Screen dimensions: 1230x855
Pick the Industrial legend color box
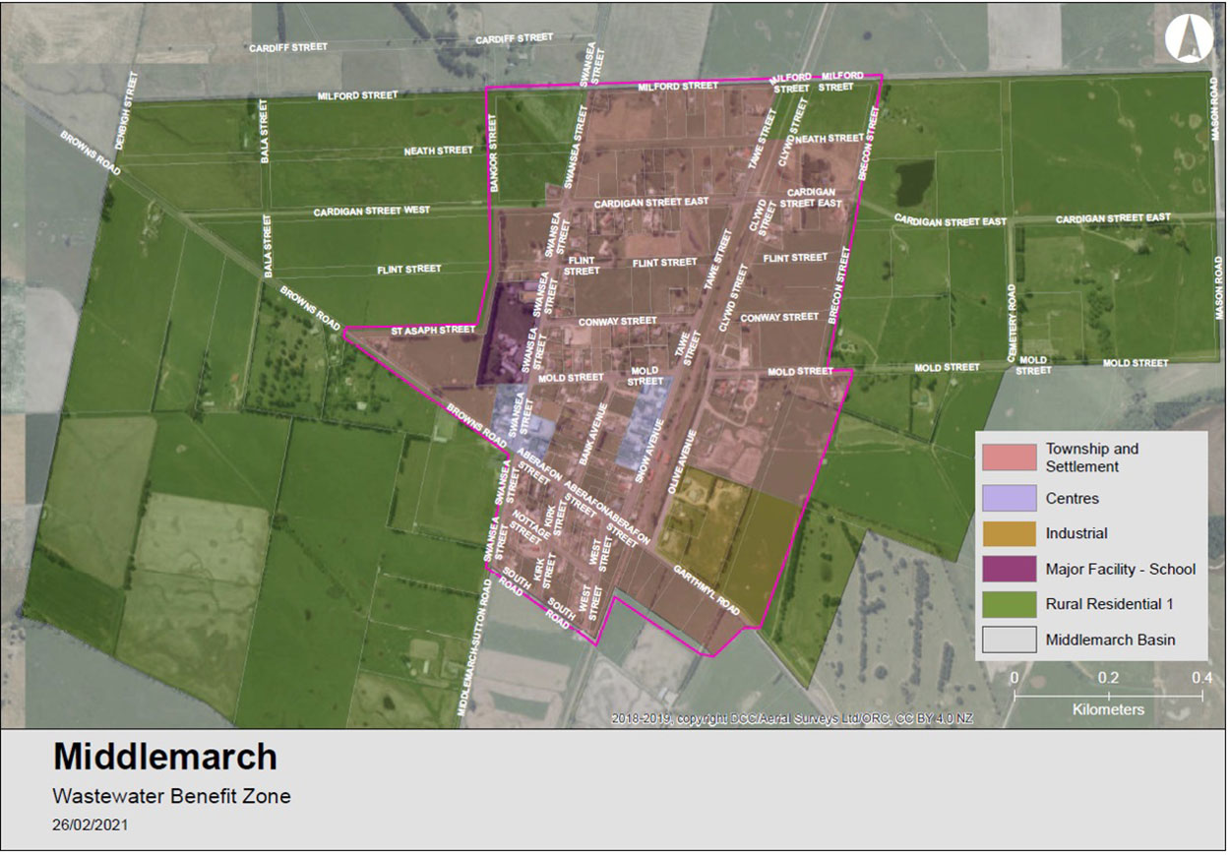tap(1009, 533)
